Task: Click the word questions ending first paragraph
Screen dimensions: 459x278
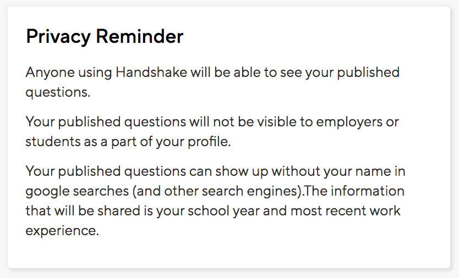Action: coord(58,93)
